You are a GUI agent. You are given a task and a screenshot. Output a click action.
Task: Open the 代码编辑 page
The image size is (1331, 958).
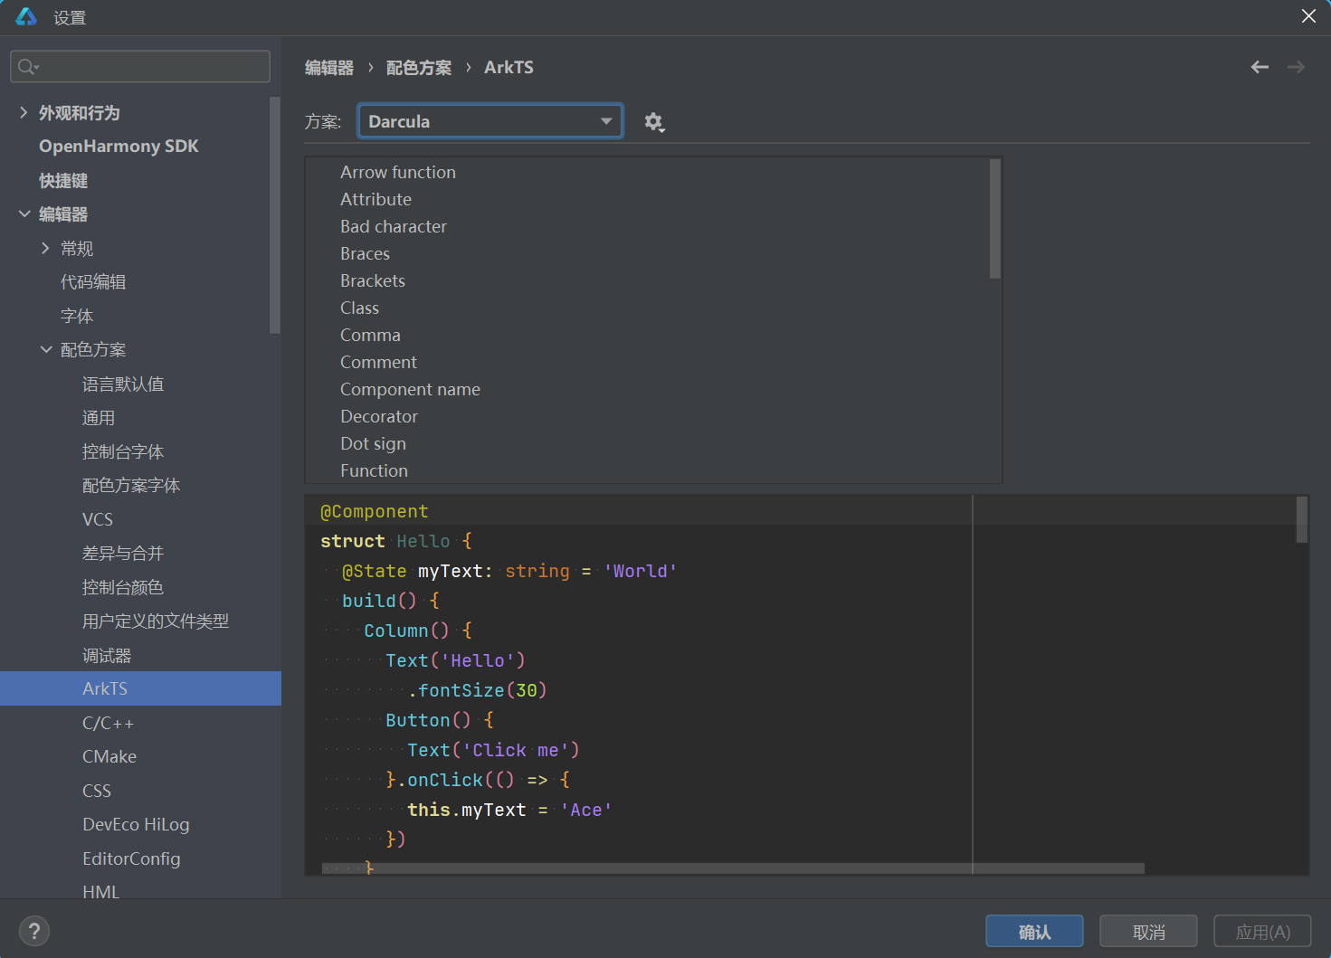pos(93,281)
